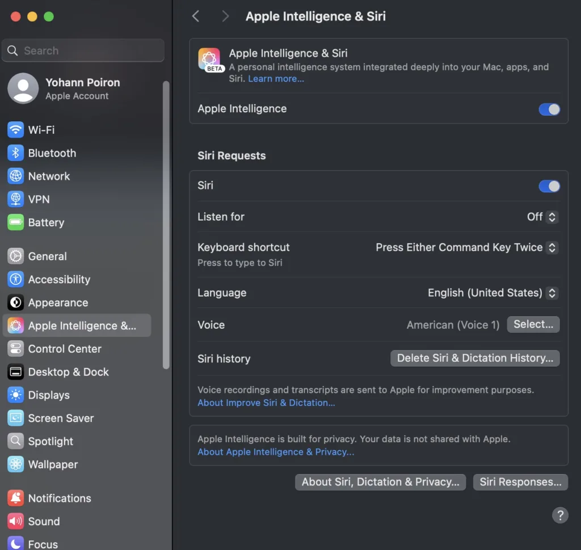Click the Apple Intelligence sidebar icon
The width and height of the screenshot is (581, 550).
pos(15,325)
